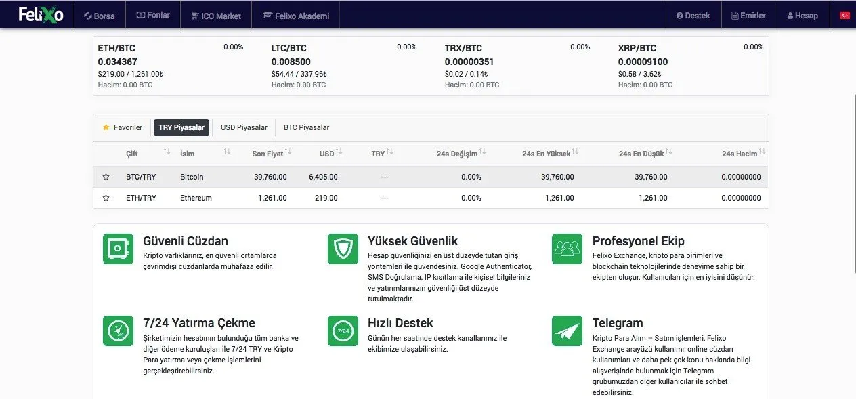Image resolution: width=856 pixels, height=399 pixels.
Task: Click the Profesyonel Ekip people icon
Action: point(567,249)
